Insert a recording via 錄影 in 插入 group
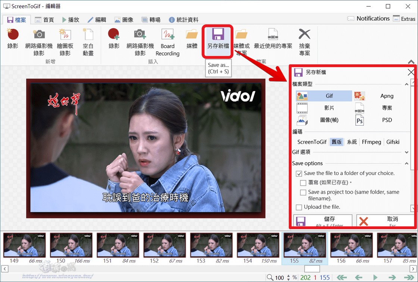418x282 pixels. tap(114, 39)
